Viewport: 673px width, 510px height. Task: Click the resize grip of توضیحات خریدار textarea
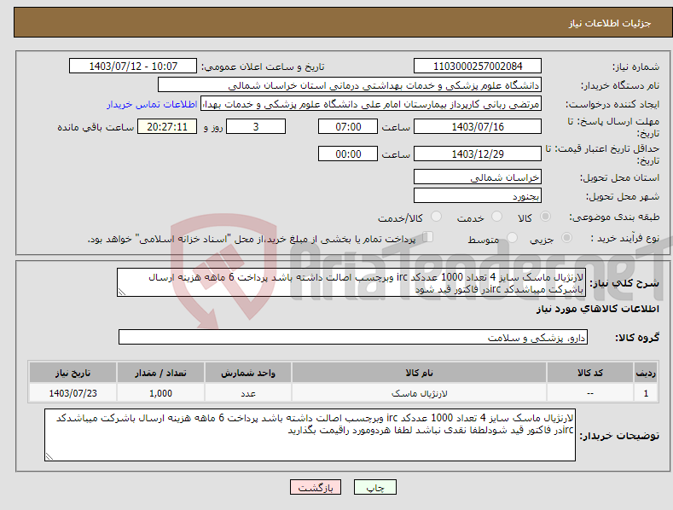(x=49, y=456)
